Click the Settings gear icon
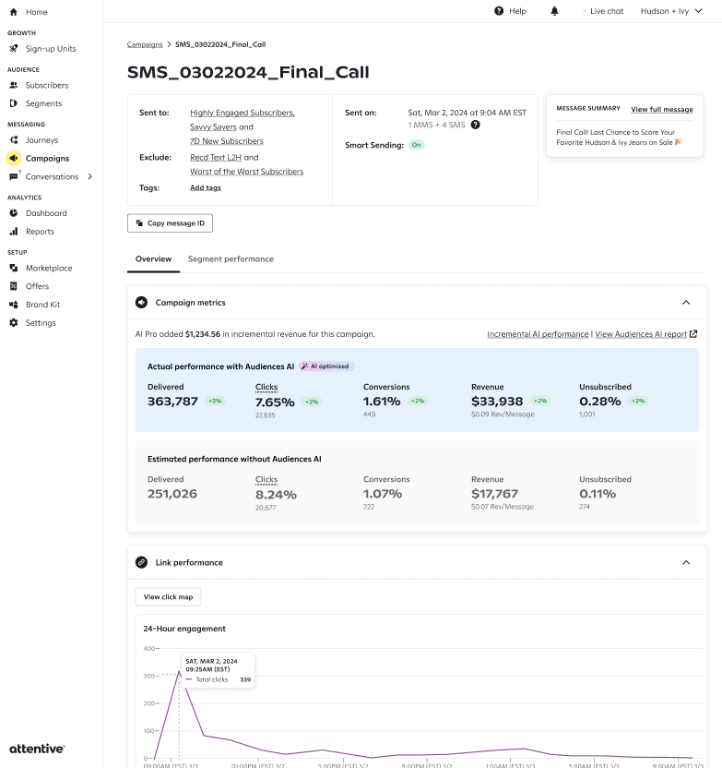This screenshot has height=768, width=722. coord(14,323)
